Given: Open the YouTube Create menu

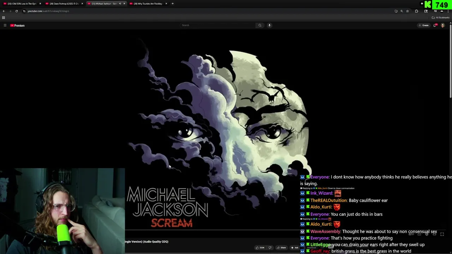Looking at the screenshot, I should pos(423,25).
